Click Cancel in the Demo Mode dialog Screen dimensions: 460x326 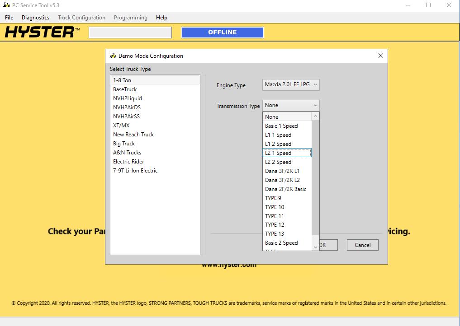point(362,245)
